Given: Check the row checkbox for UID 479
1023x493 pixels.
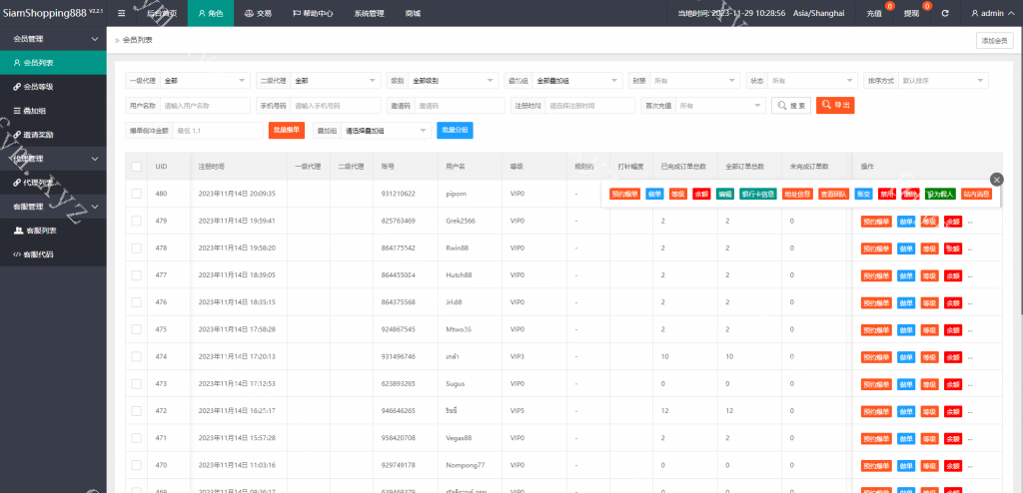Looking at the screenshot, I should 136,222.
